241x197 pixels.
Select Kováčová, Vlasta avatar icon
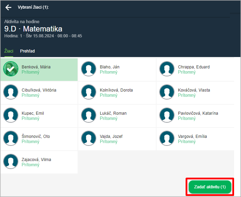tap(167, 92)
